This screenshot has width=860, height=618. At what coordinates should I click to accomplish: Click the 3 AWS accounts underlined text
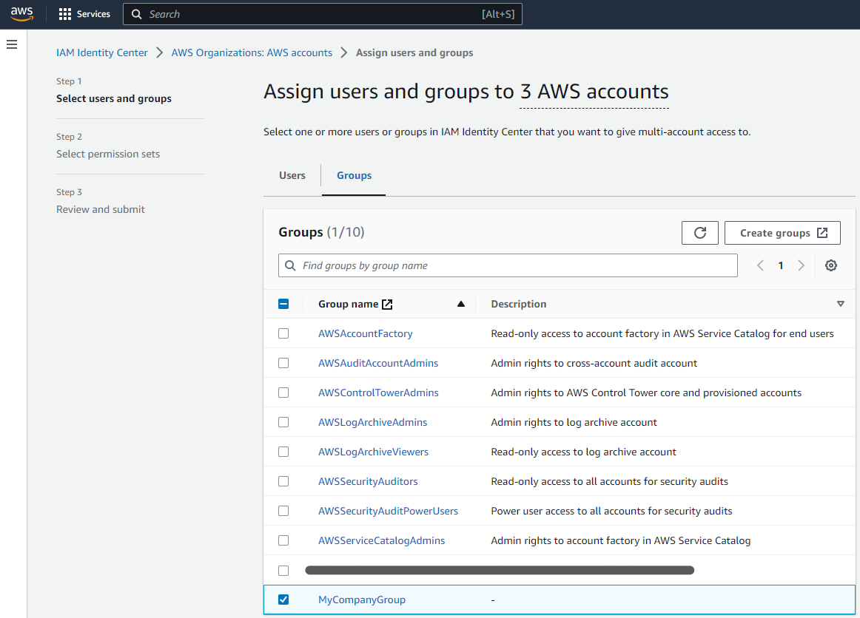[x=594, y=92]
